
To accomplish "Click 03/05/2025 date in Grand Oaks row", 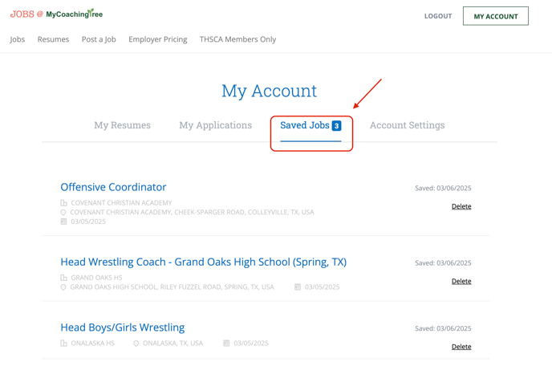I will click(x=322, y=287).
